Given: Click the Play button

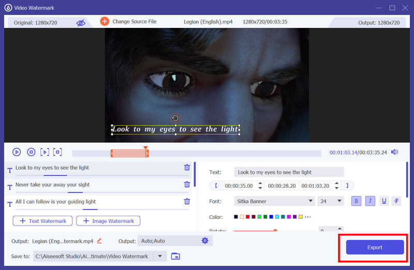Looking at the screenshot, I should point(17,152).
